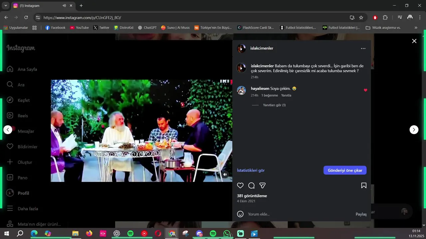
Task: Share the post via paper plane icon
Action: (x=262, y=186)
